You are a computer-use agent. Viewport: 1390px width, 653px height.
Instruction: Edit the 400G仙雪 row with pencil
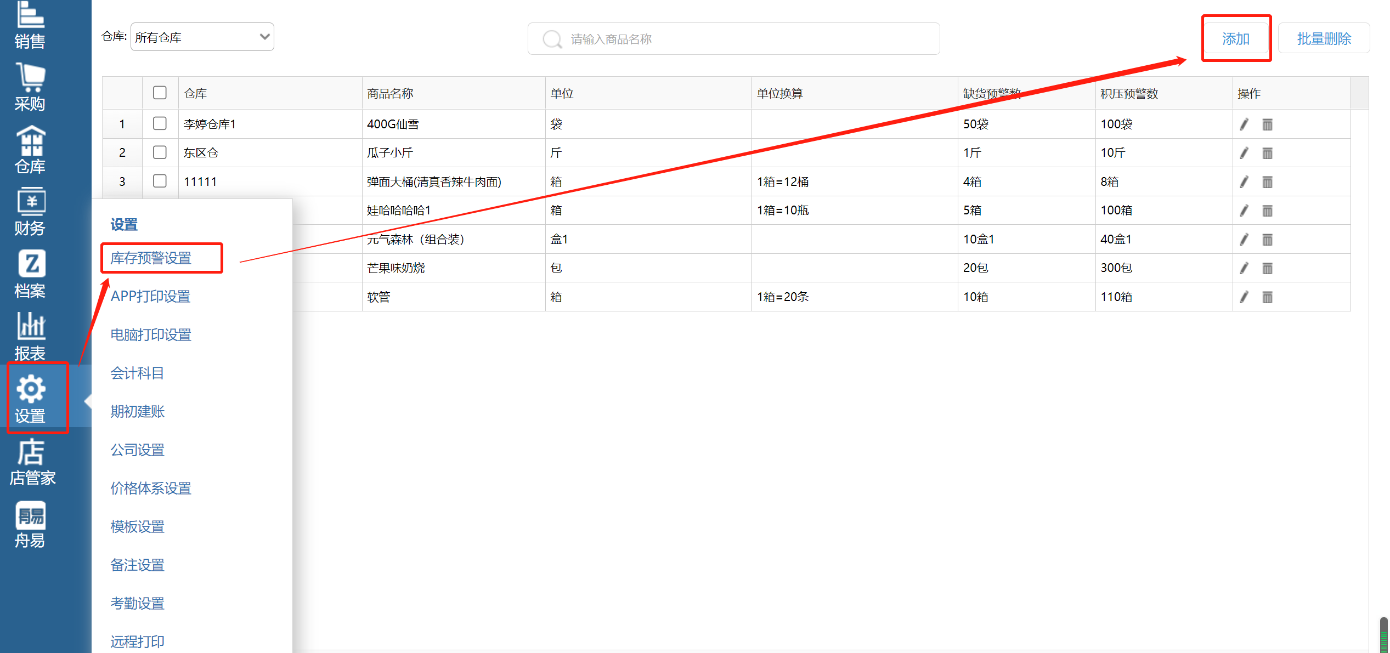(1244, 124)
